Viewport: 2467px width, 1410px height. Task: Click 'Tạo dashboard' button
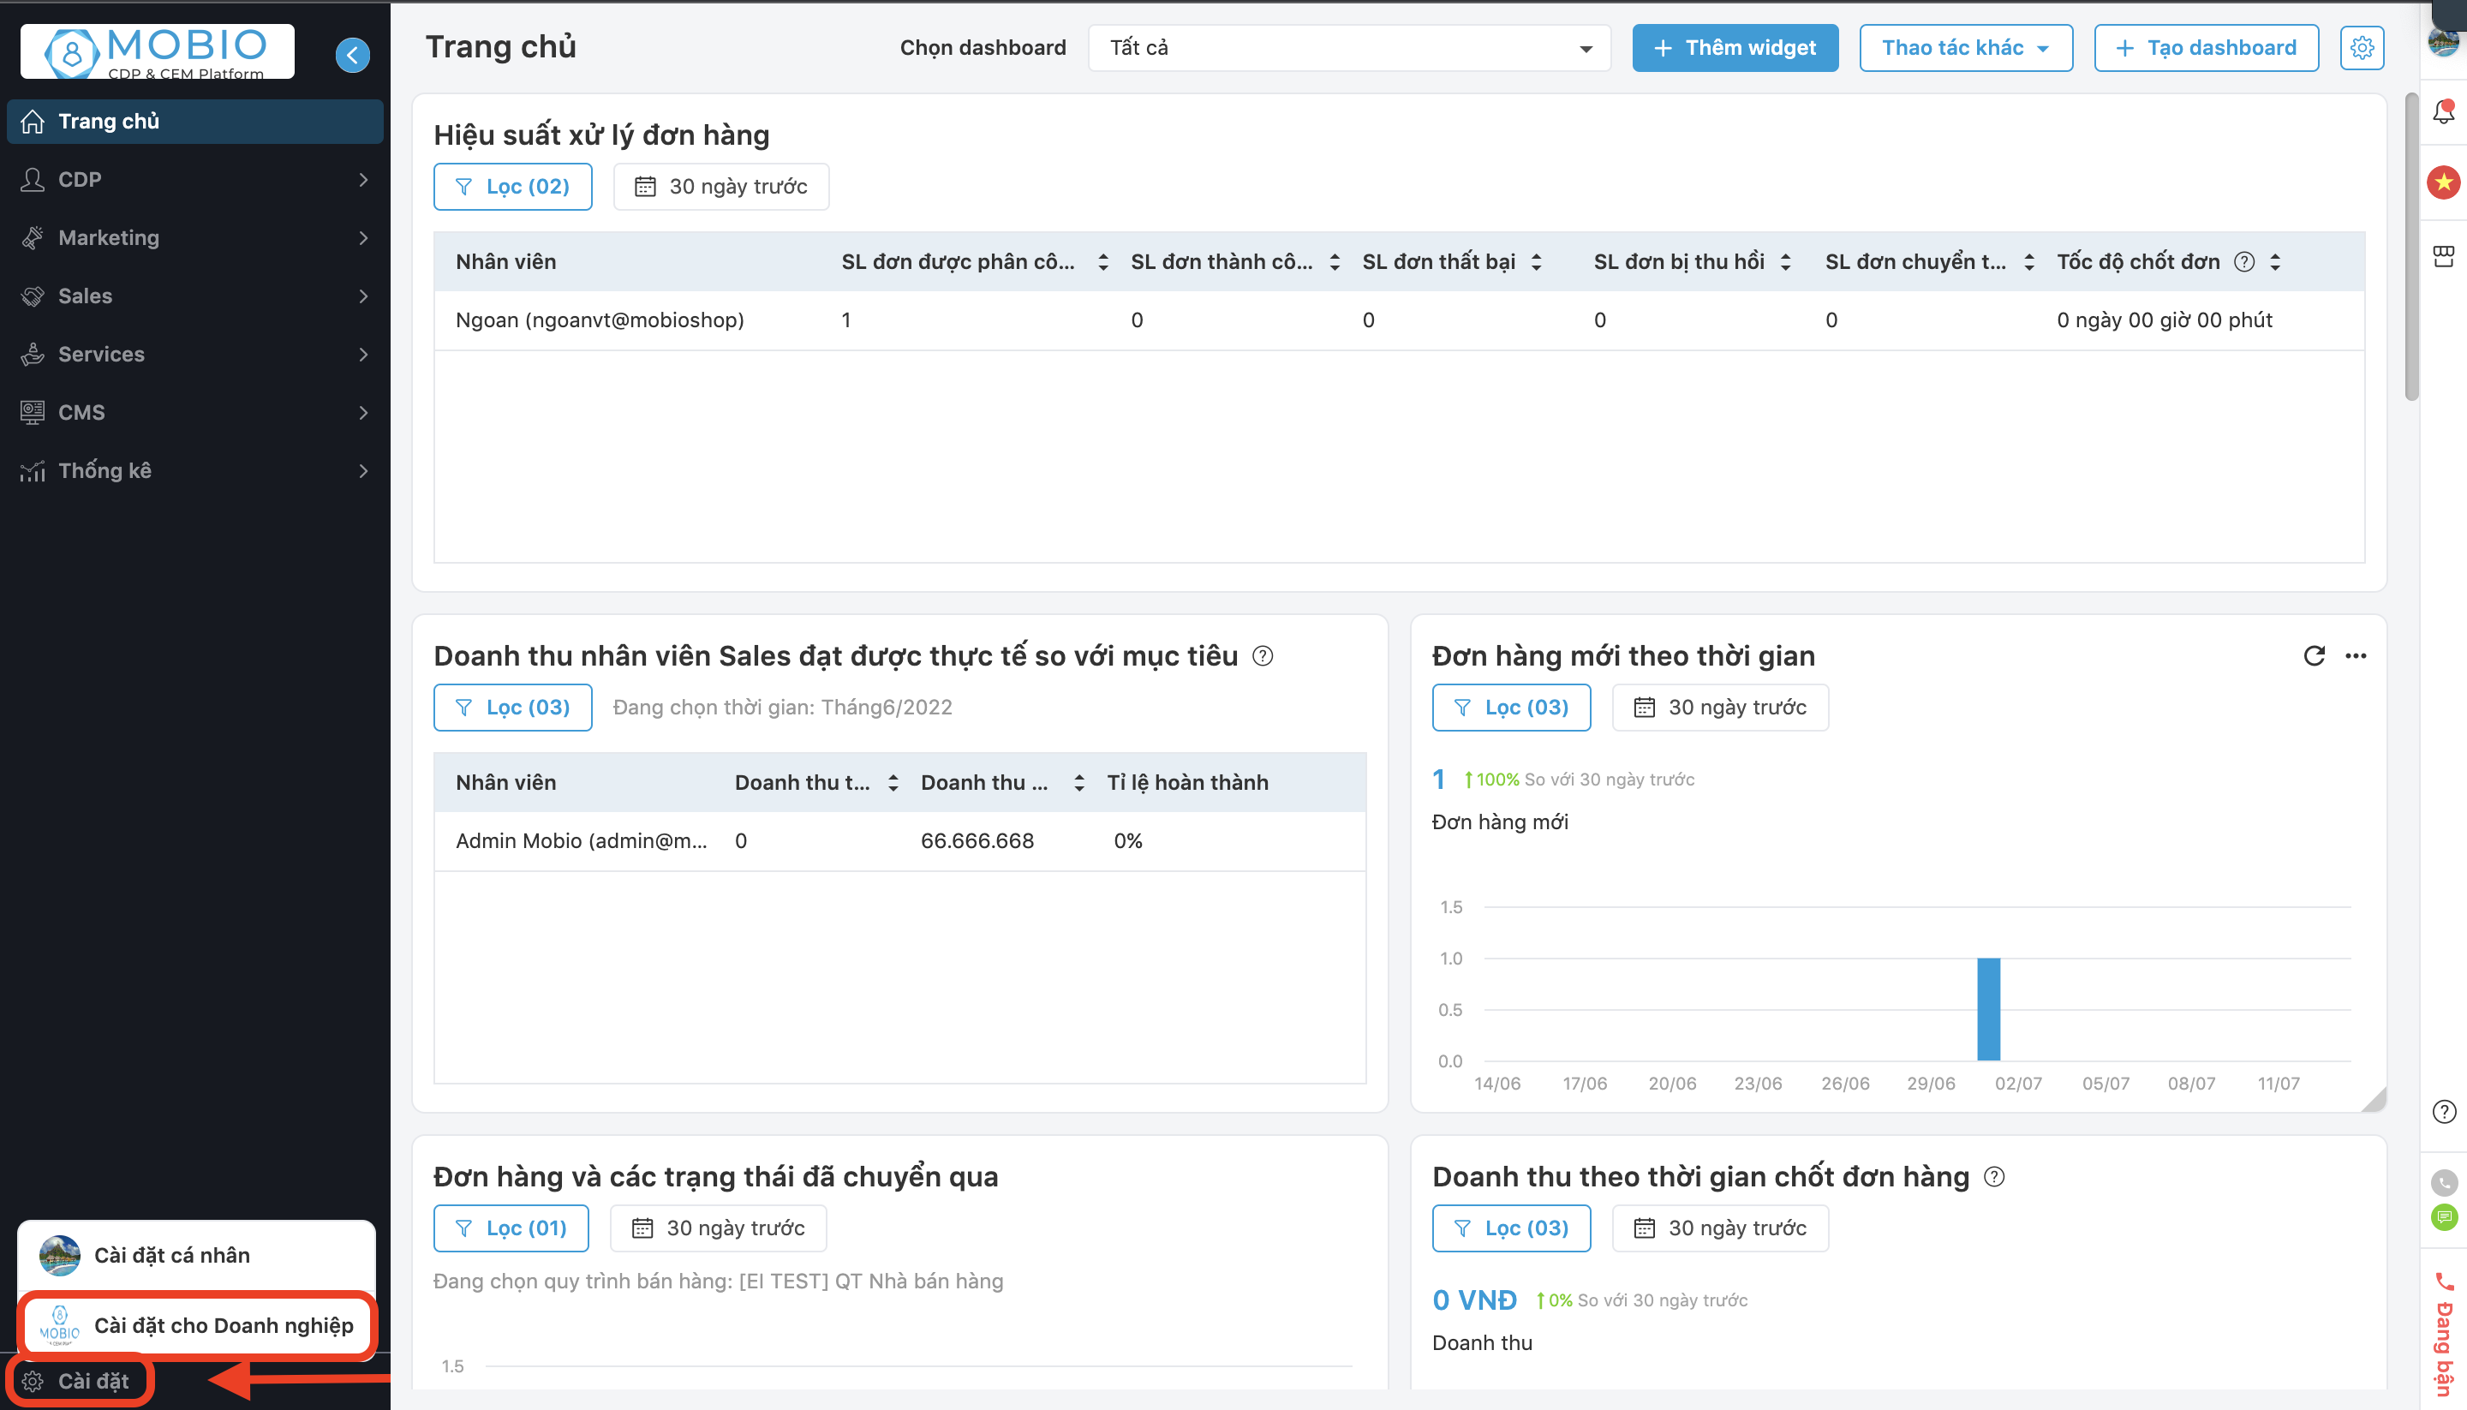(2206, 47)
